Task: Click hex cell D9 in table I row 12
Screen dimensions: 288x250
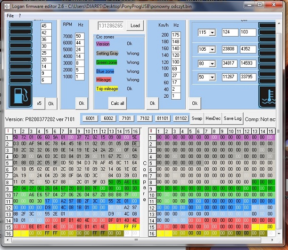Action: (48, 208)
